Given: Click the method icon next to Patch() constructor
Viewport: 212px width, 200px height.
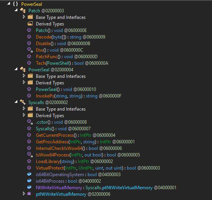Looking at the screenshot, I should click(x=29, y=30).
